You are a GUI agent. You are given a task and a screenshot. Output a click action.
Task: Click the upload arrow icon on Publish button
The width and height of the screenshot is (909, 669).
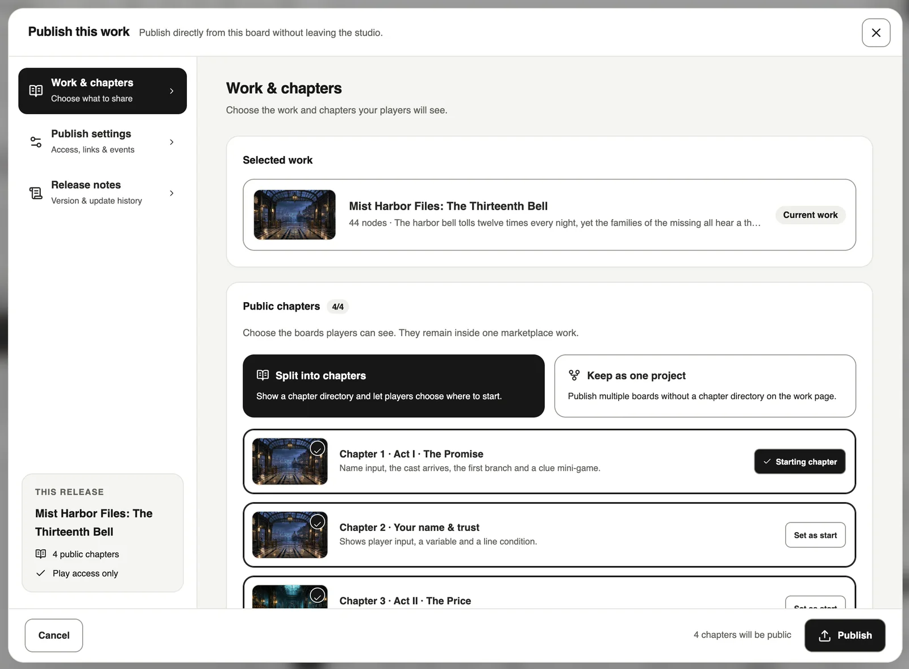[x=824, y=635]
